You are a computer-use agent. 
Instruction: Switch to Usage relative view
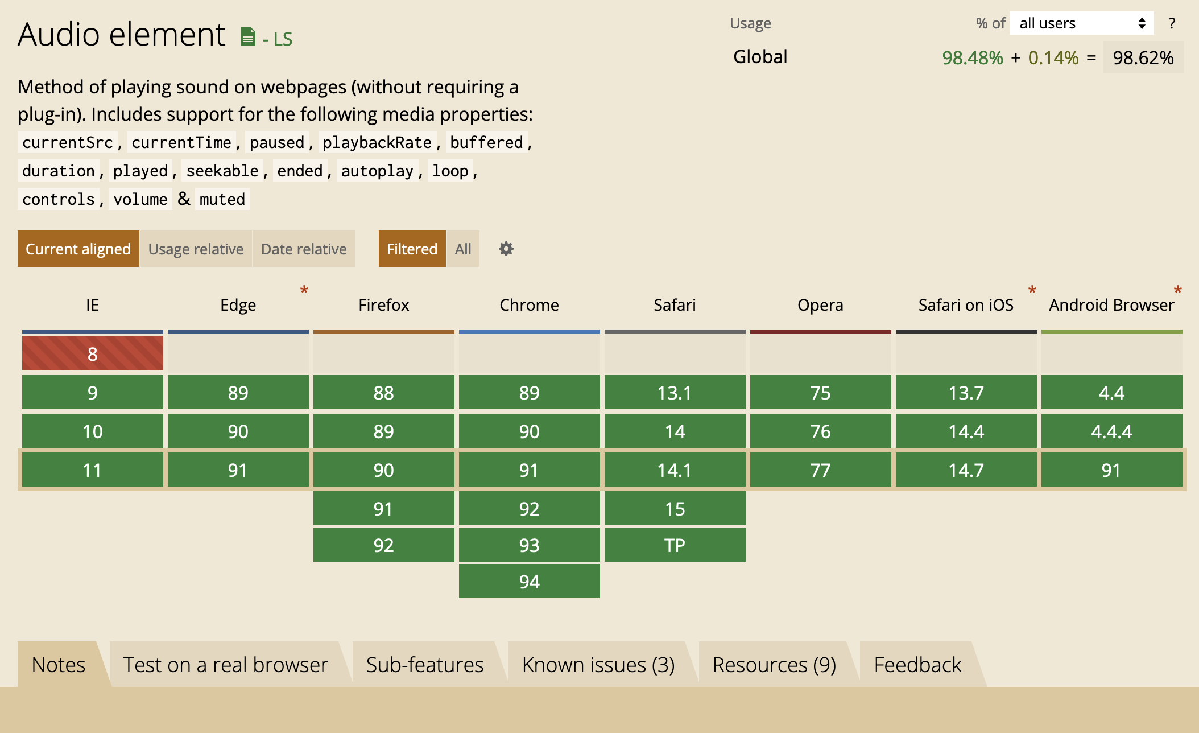[196, 249]
